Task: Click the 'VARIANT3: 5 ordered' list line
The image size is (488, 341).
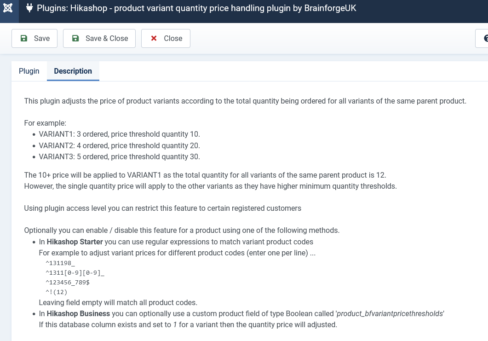Action: pyautogui.click(x=119, y=156)
